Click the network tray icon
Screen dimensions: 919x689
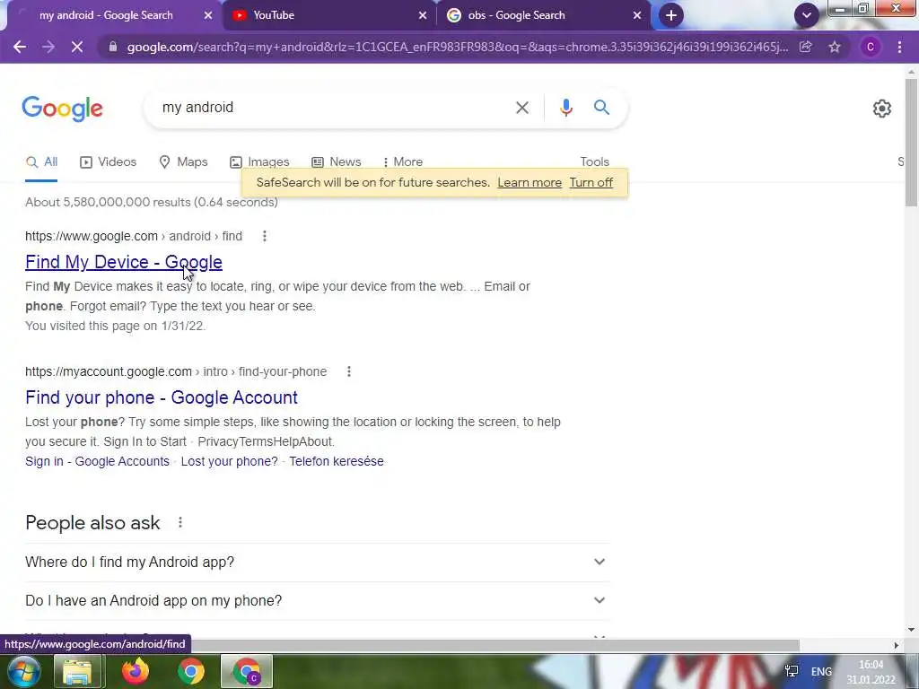(x=792, y=671)
